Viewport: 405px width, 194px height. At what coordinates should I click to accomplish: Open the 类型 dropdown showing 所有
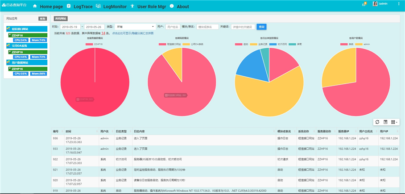[135, 27]
